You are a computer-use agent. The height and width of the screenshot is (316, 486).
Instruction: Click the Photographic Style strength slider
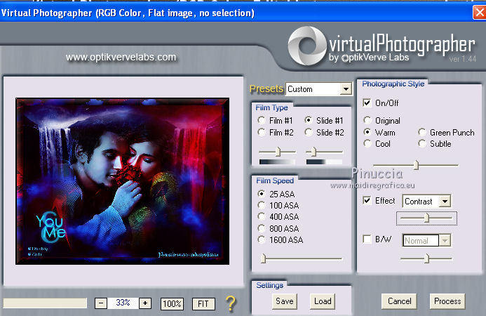[x=416, y=165]
